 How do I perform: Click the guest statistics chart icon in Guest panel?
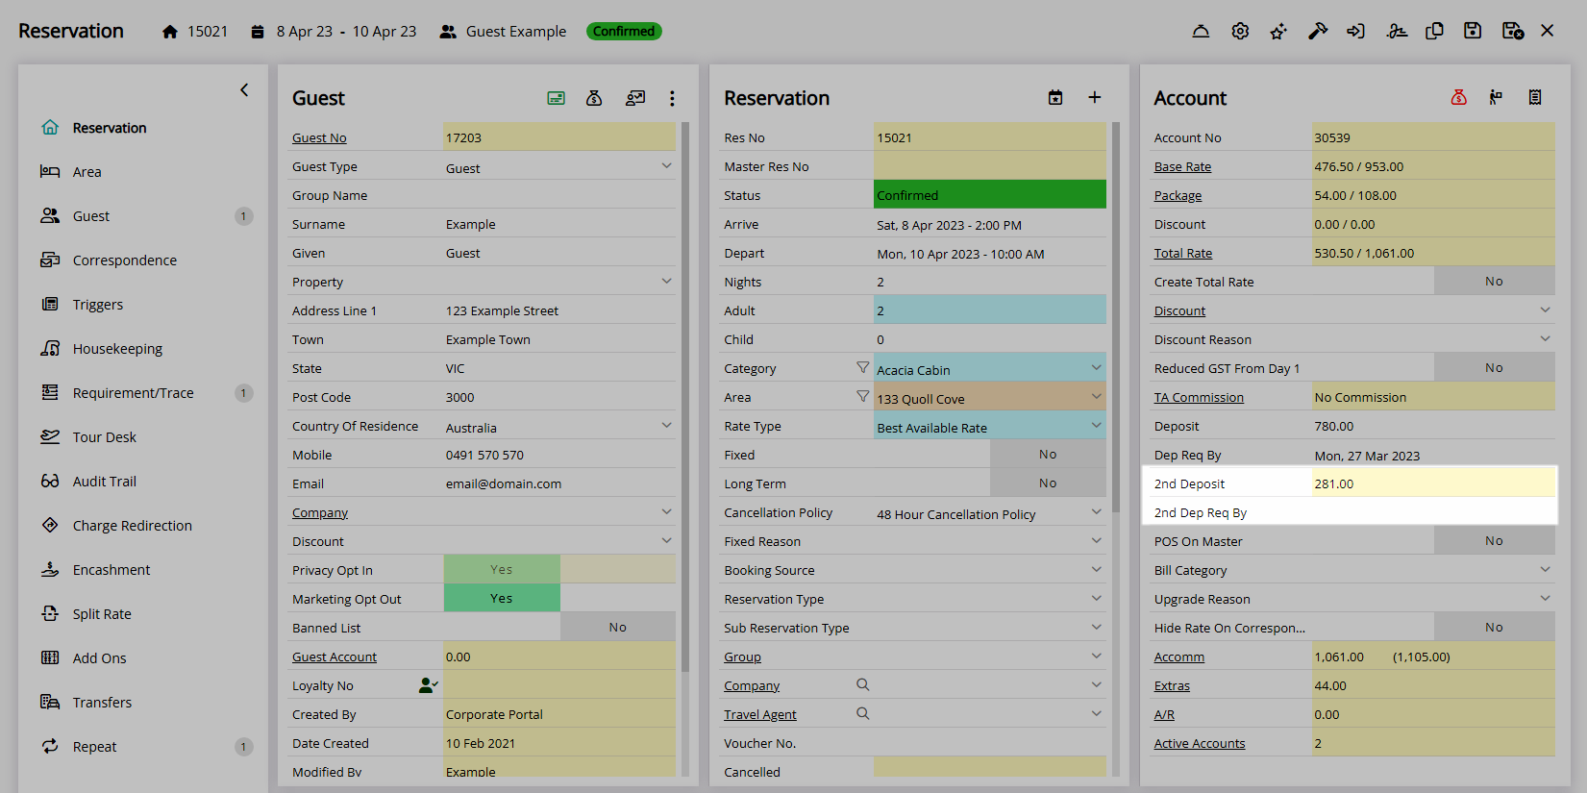coord(634,98)
